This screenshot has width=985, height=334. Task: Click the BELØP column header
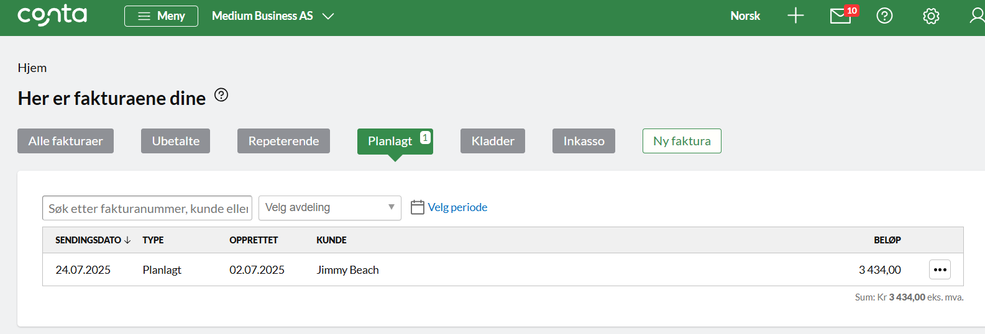tap(887, 240)
